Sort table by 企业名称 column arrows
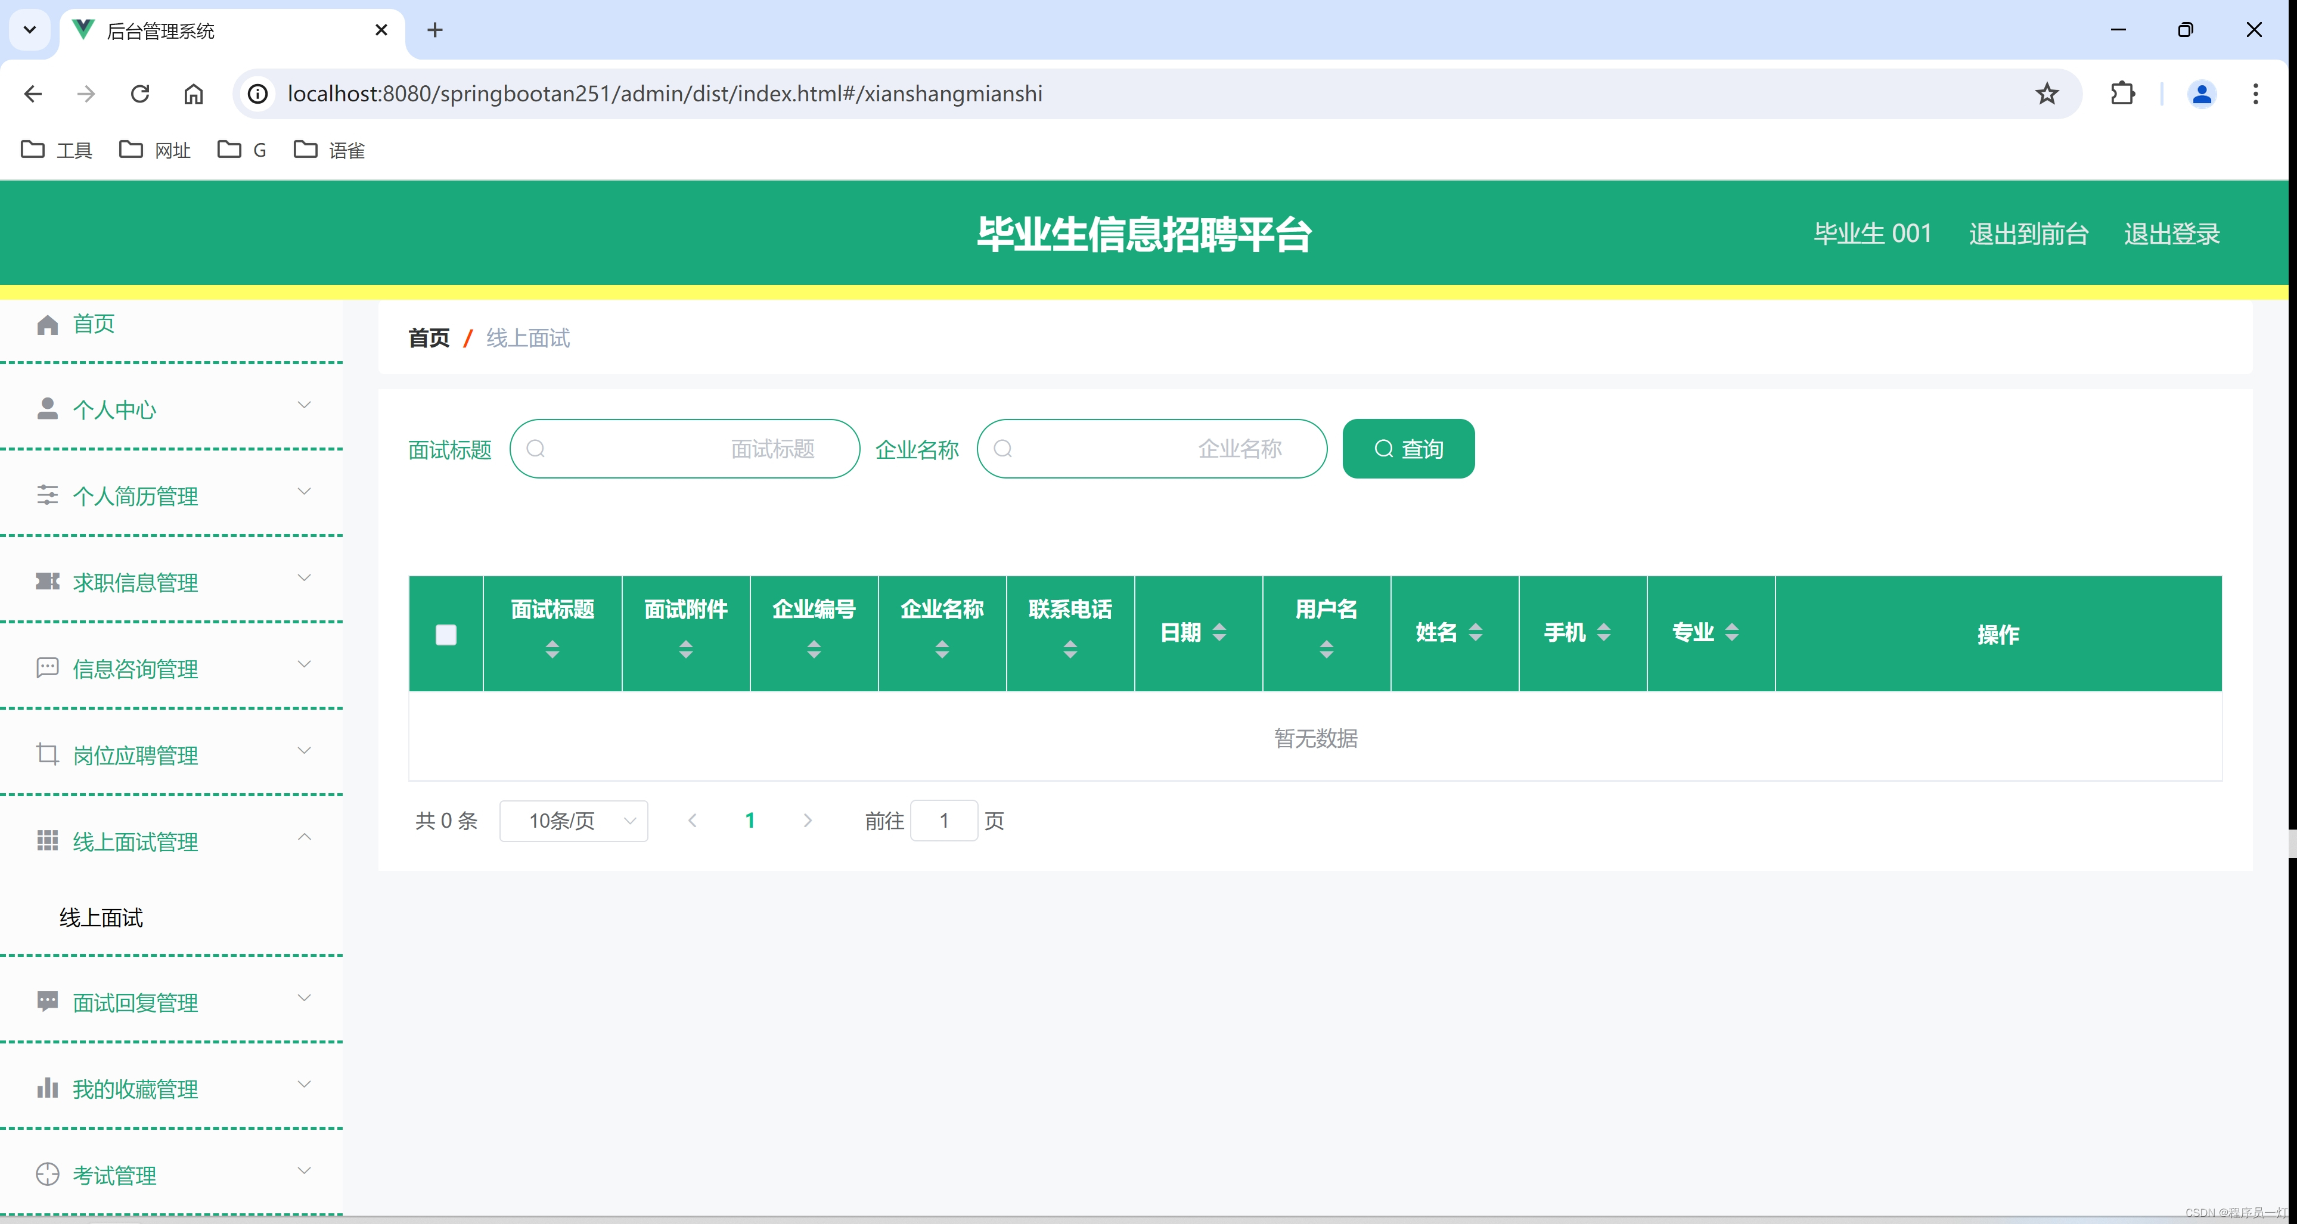Viewport: 2297px width, 1224px height. (942, 649)
